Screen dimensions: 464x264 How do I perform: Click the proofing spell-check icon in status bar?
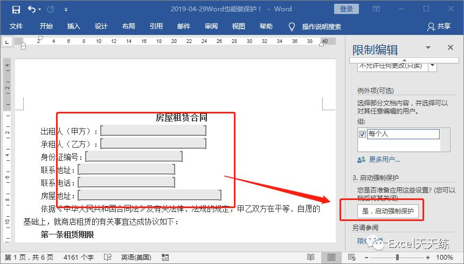107,257
